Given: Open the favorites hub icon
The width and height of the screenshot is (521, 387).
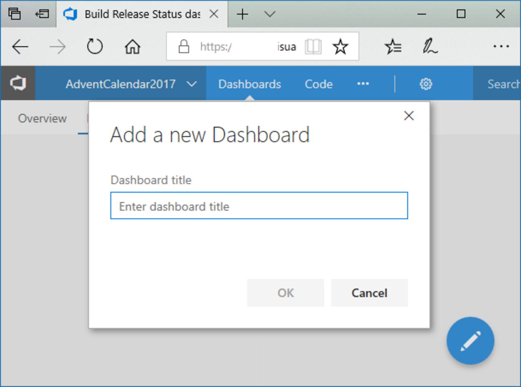Looking at the screenshot, I should click(x=393, y=47).
